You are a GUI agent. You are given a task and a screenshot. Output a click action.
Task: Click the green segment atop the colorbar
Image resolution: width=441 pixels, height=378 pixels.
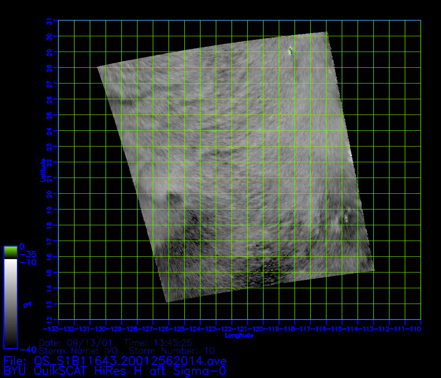pos(10,252)
